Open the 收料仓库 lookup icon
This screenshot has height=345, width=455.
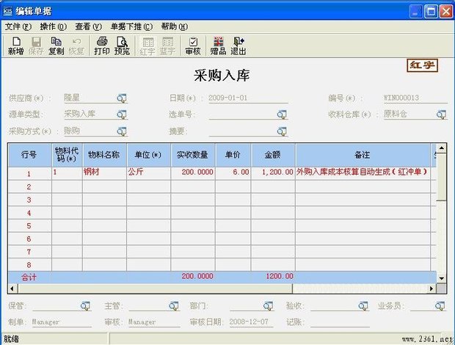tap(441, 115)
